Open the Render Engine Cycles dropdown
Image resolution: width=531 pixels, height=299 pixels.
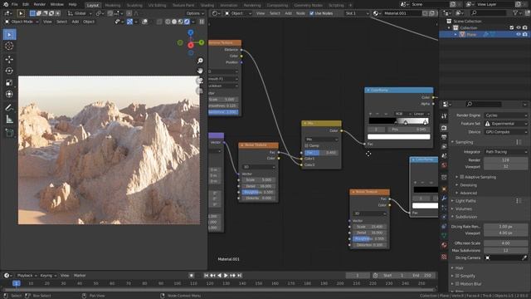506,115
